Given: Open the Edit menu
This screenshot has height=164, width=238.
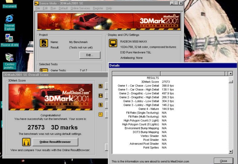Looking at the screenshot, I should [x=45, y=8].
